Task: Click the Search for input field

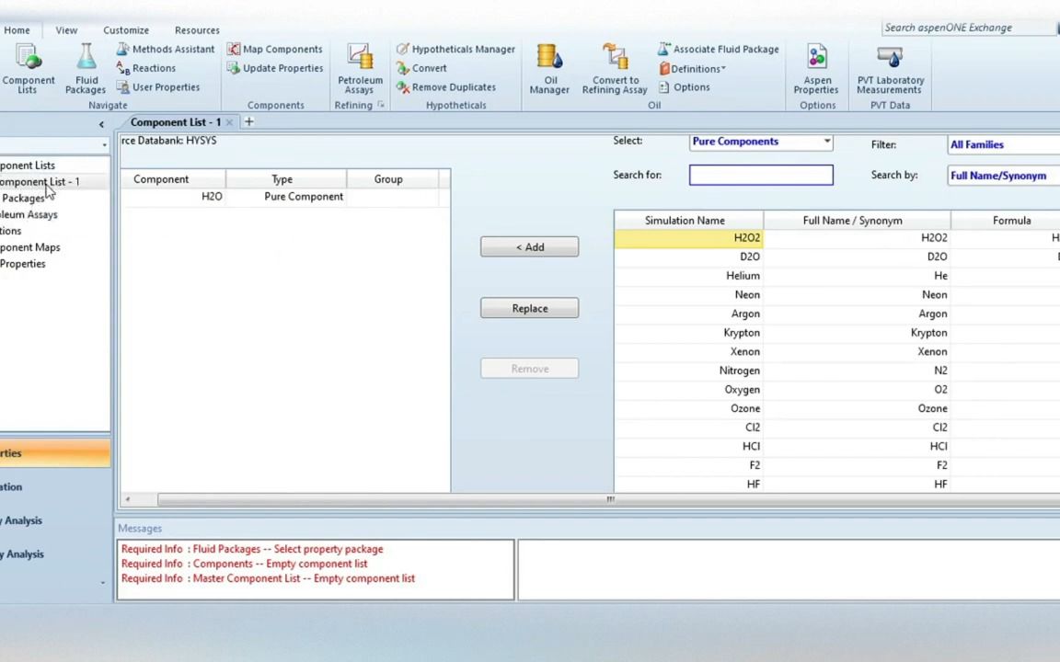Action: (x=760, y=175)
